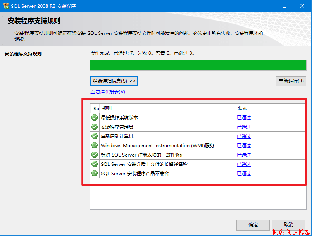Open 已通过 status for WMI服务 rule
The image size is (312, 236).
click(244, 145)
